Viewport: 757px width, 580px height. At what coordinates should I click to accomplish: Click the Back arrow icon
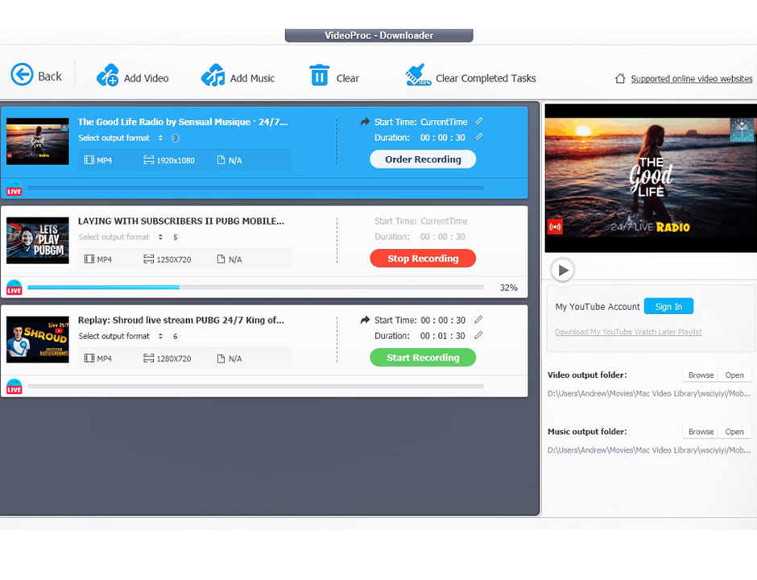[x=23, y=75]
